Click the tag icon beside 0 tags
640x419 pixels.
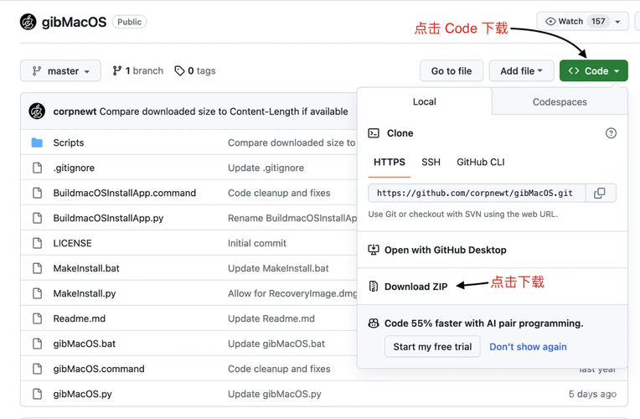click(x=179, y=71)
